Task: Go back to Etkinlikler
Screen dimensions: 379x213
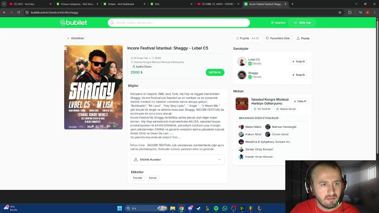Action: [x=76, y=38]
